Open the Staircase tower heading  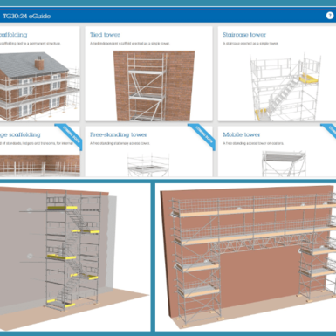(244, 35)
